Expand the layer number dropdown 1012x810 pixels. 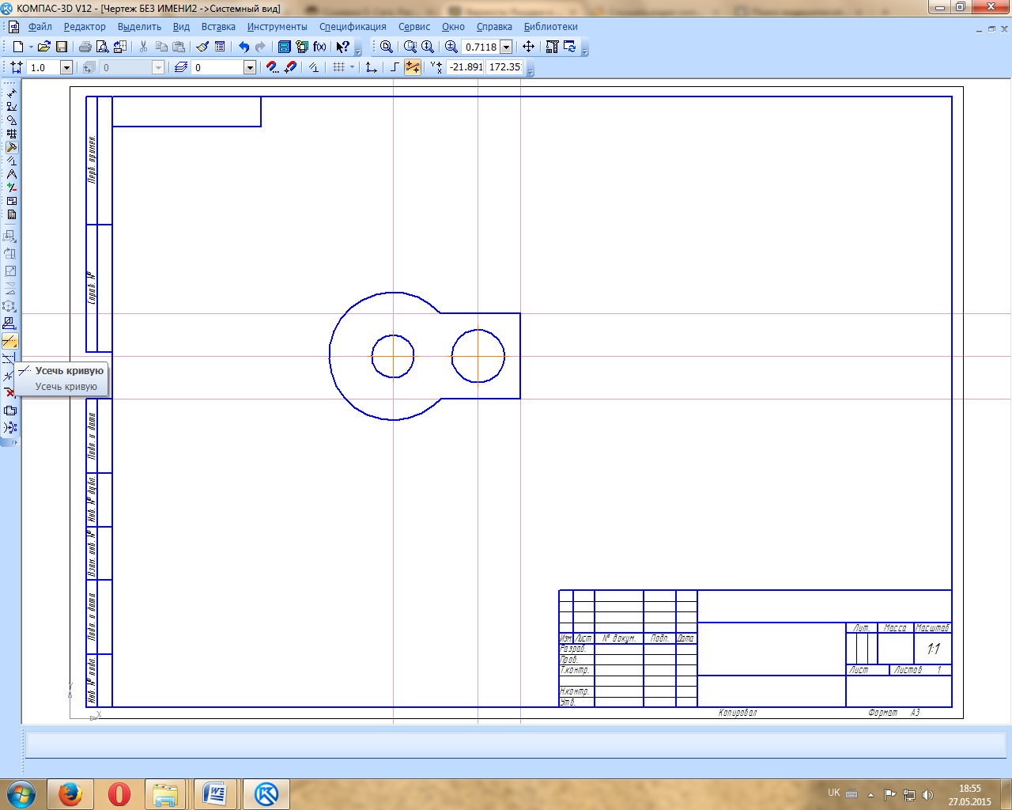point(250,68)
